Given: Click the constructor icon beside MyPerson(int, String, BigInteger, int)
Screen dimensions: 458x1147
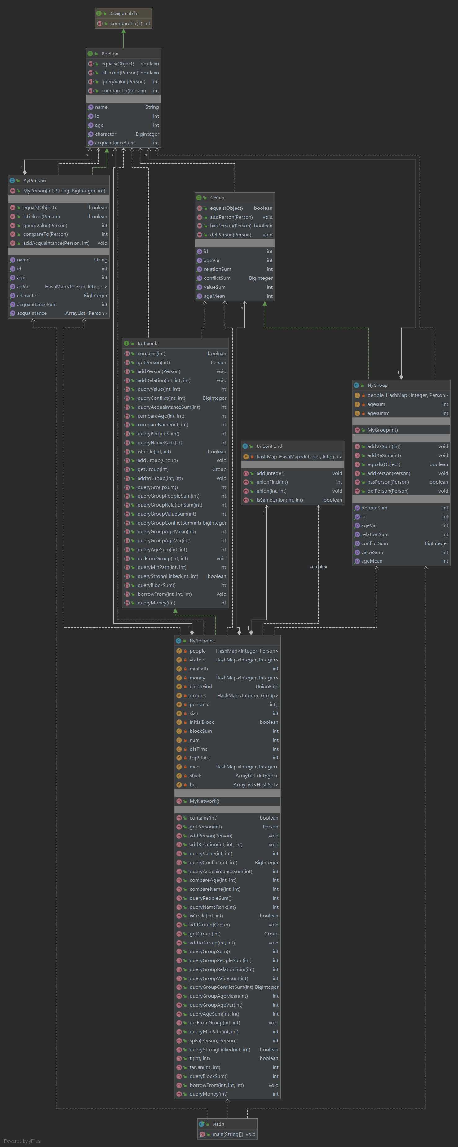Looking at the screenshot, I should pyautogui.click(x=12, y=191).
